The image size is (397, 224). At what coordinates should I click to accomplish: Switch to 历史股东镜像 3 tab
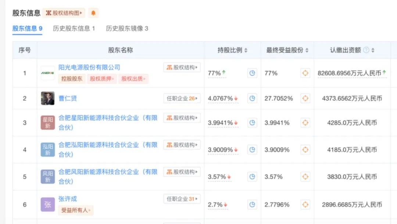127,28
